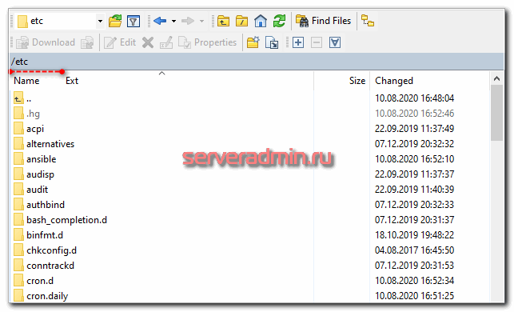Go to the home directory icon
Screen dimensions: 514x312
tap(261, 22)
